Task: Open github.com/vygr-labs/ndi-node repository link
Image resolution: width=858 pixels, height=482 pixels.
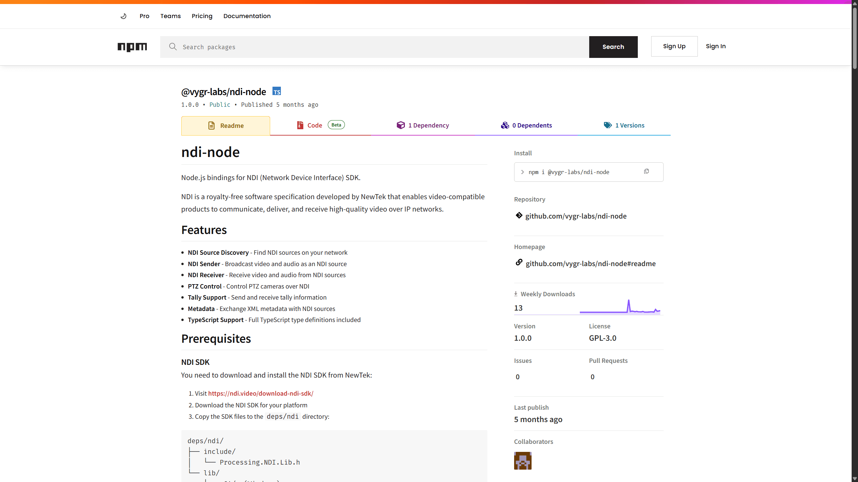Action: point(576,216)
